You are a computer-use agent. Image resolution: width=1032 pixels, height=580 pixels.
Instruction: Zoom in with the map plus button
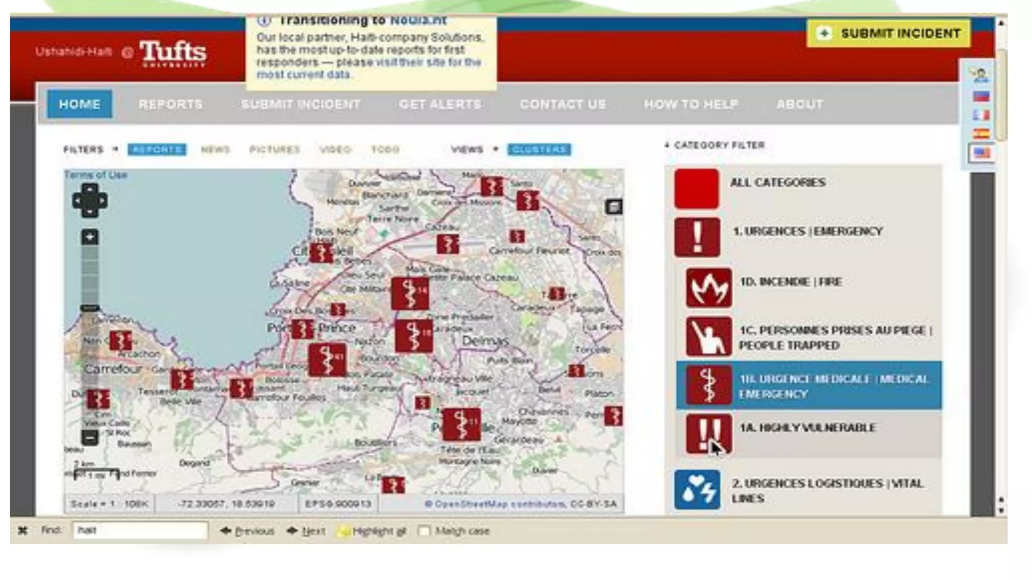click(x=90, y=237)
